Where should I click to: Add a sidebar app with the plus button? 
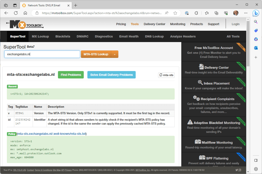(256, 57)
